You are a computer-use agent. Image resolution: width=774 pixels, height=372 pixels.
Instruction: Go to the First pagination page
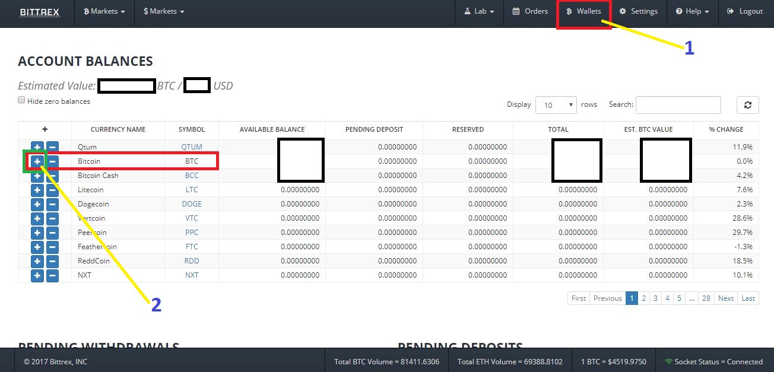click(579, 298)
